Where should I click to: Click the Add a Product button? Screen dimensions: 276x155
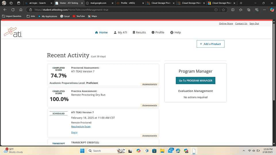[210, 44]
